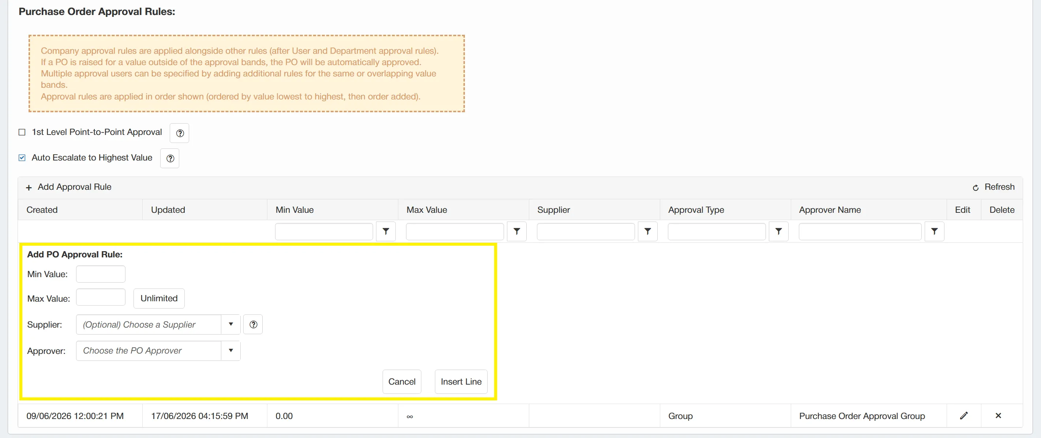This screenshot has height=438, width=1041.
Task: Select the updated date 17/06/2026 04:15:59 PM
Action: pos(200,416)
